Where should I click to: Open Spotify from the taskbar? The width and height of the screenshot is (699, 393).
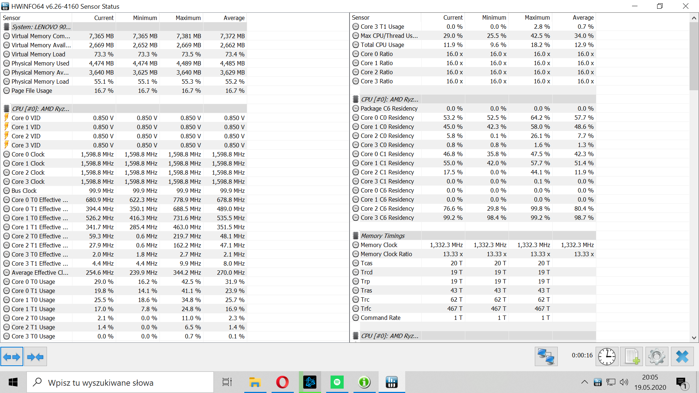pyautogui.click(x=337, y=382)
